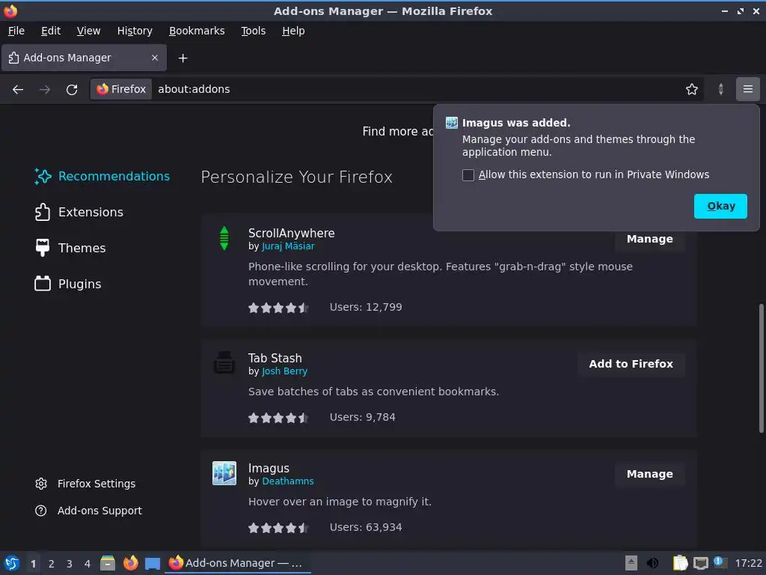The height and width of the screenshot is (575, 766).
Task: Click the Tab Stash extension icon
Action: tap(224, 363)
